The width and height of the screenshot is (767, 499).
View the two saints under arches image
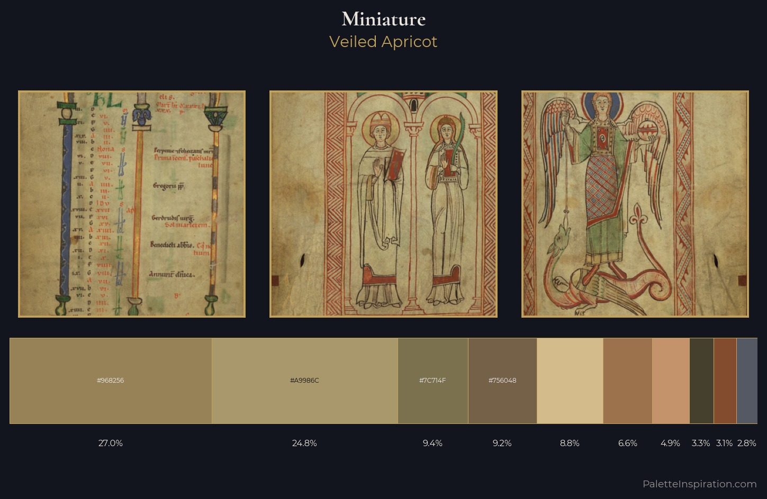coord(383,204)
